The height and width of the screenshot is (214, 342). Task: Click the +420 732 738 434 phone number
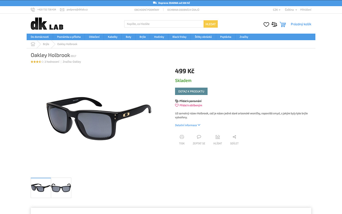[x=47, y=10]
